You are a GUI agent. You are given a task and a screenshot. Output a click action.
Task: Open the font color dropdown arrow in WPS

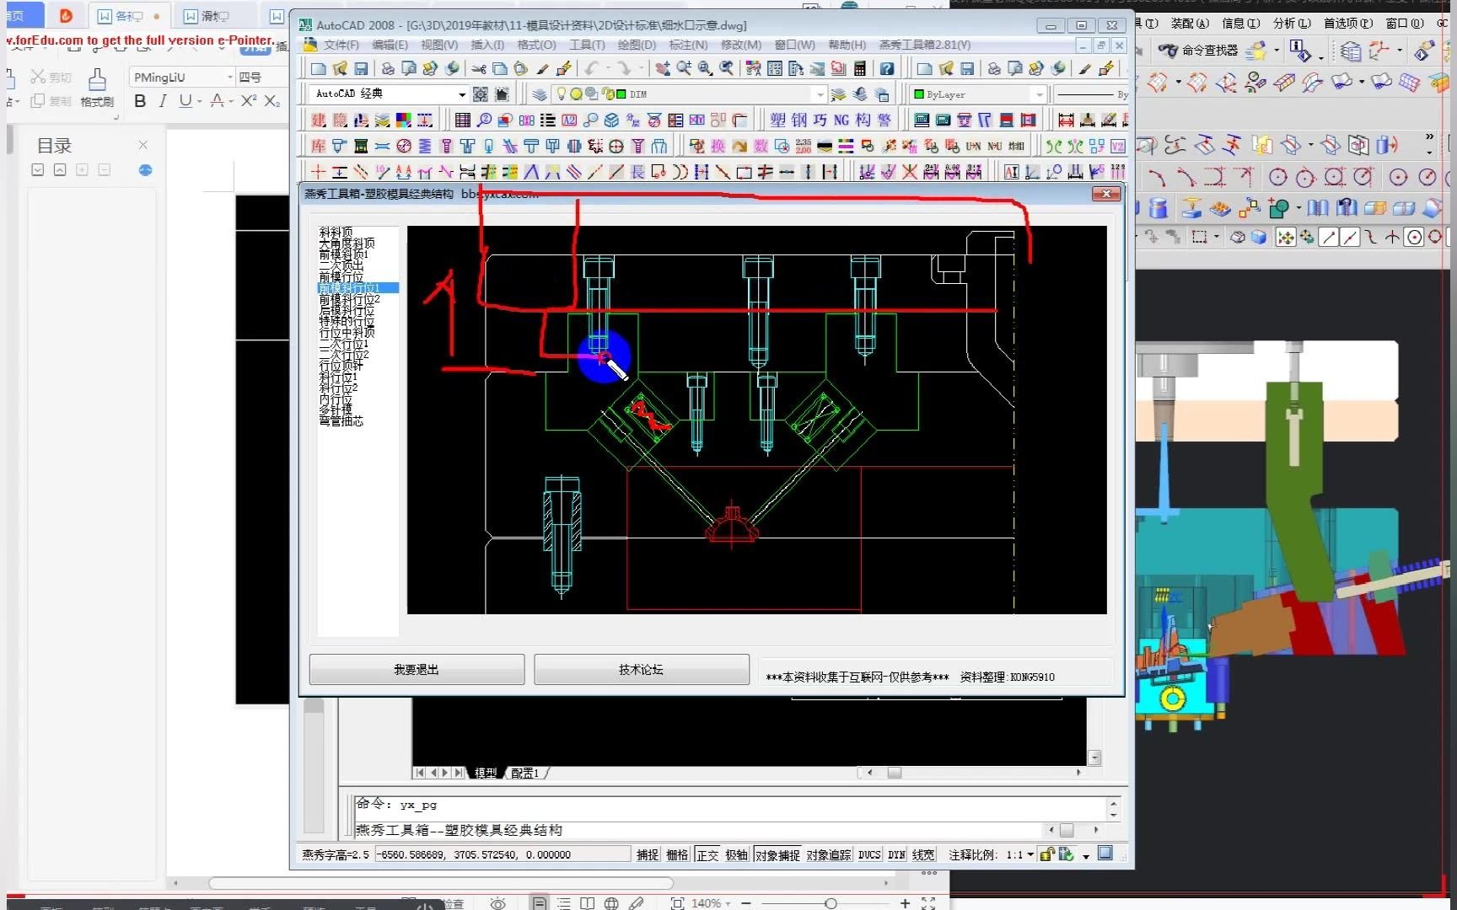[231, 101]
